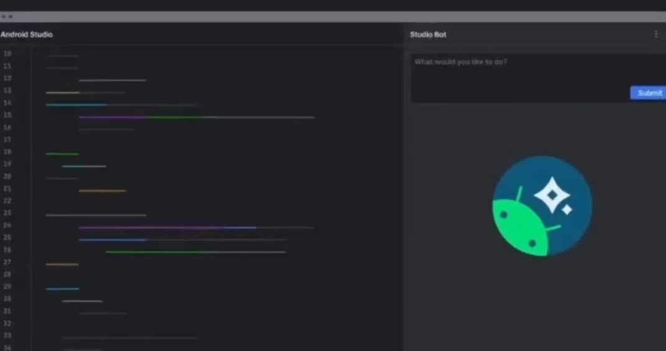666x351 pixels.
Task: Click the gray code on line 23
Action: pyautogui.click(x=96, y=215)
